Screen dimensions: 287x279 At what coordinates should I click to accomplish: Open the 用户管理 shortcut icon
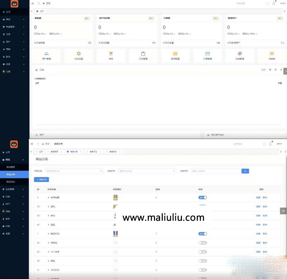(47, 53)
